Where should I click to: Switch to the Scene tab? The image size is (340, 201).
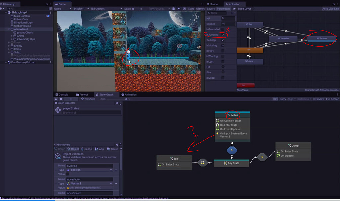tap(212, 4)
